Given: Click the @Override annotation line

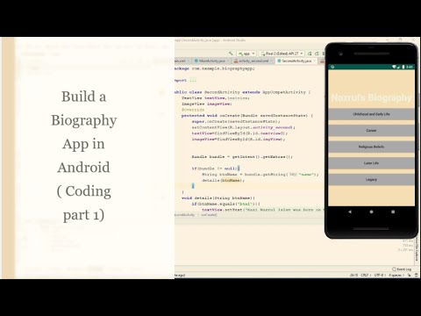Looking at the screenshot, I should pyautogui.click(x=193, y=110).
